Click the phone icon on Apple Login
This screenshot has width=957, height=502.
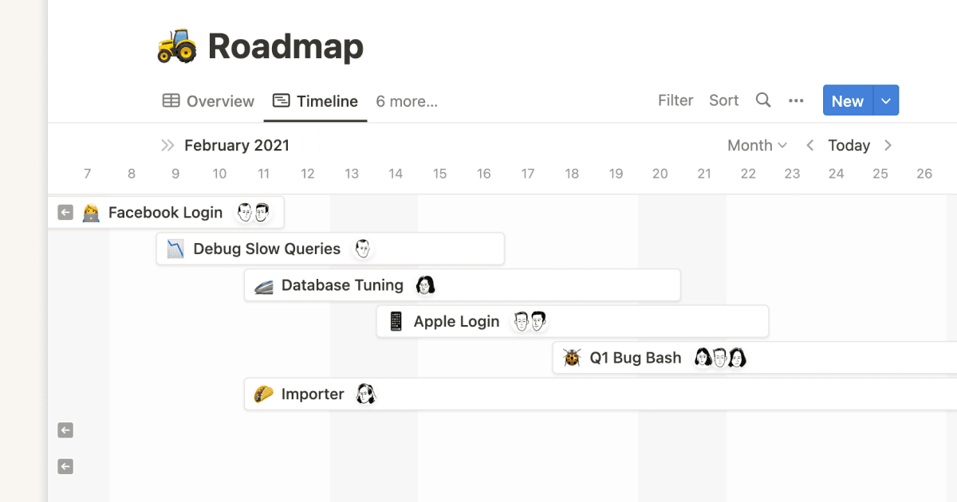396,321
